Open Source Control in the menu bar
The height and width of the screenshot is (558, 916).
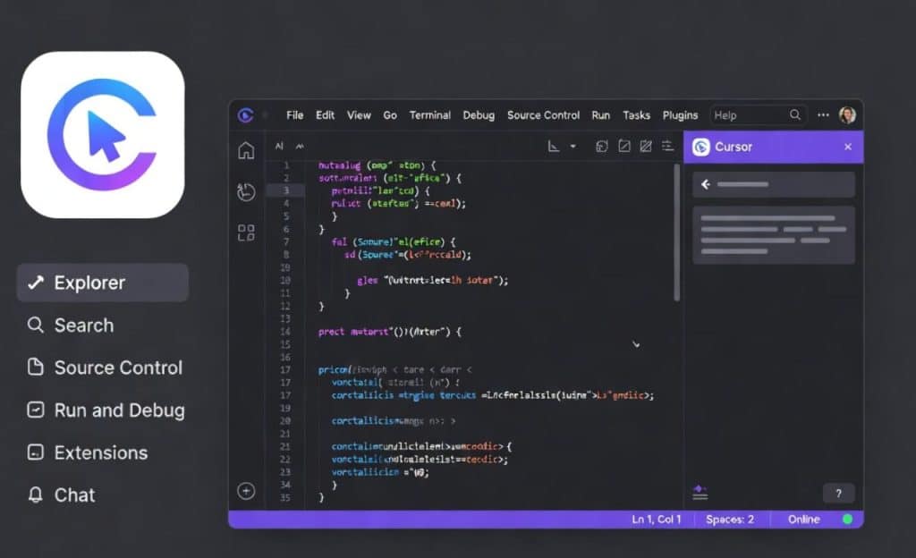(543, 115)
